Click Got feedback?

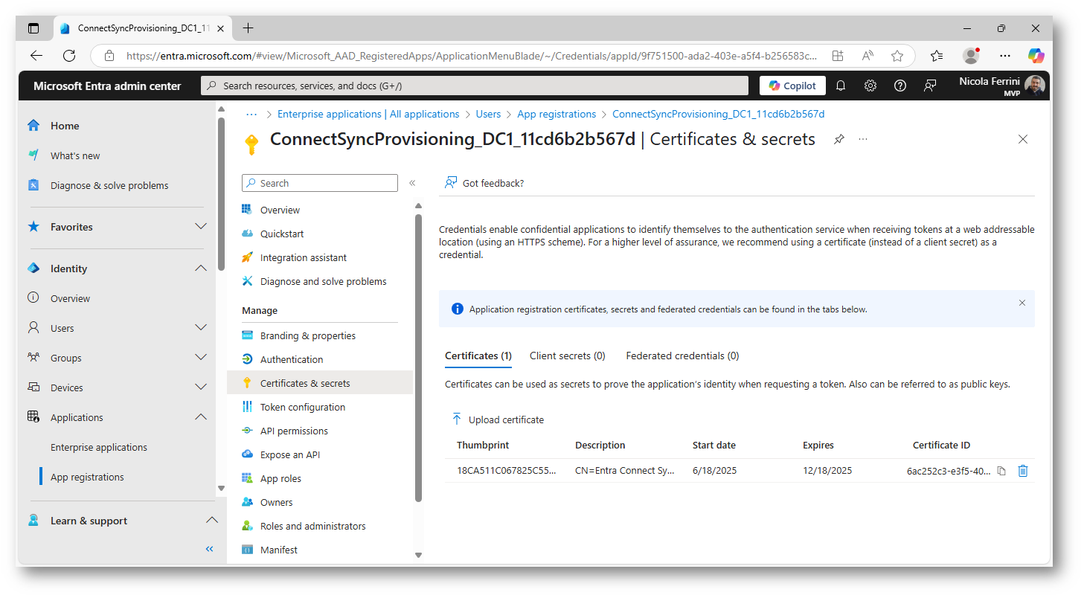[x=484, y=183]
